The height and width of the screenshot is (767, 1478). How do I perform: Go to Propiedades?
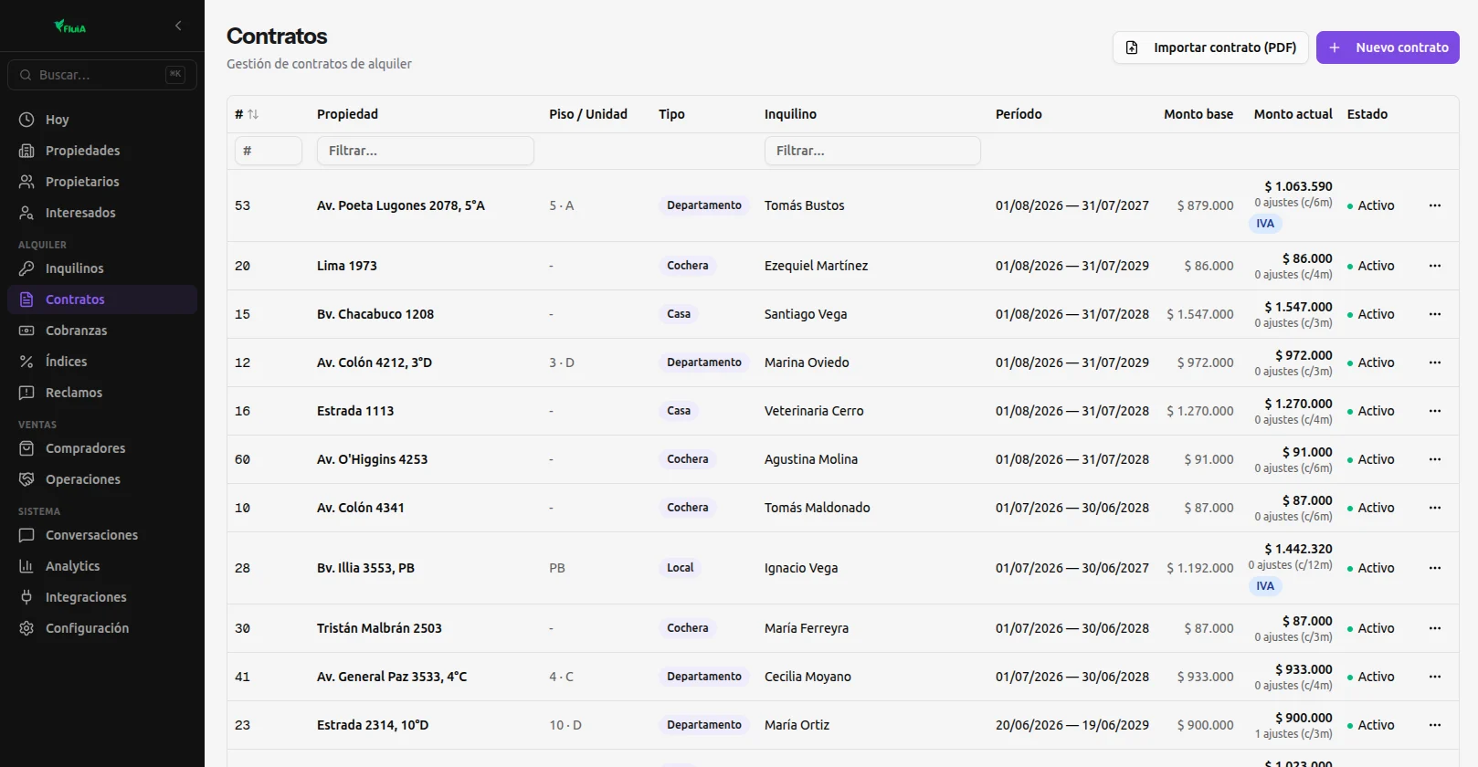(x=102, y=151)
